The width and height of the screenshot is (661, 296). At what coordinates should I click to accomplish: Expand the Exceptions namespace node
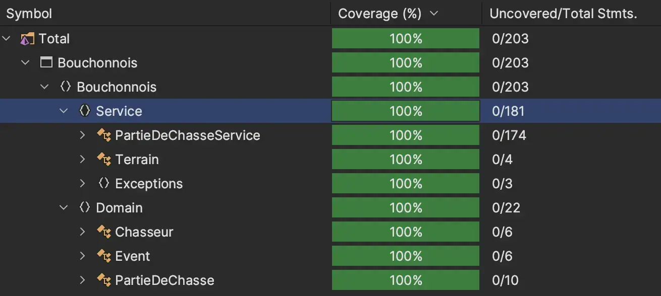click(83, 184)
